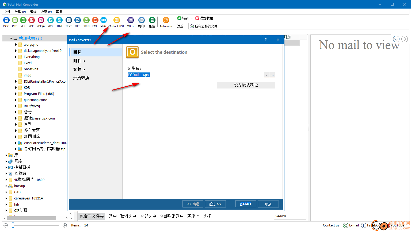Select the 目标 tab in dialog
Image resolution: width=411 pixels, height=231 pixels.
coord(96,52)
